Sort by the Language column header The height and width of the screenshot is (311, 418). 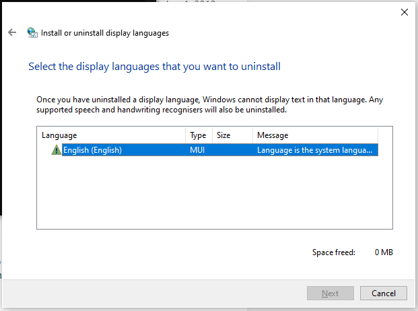coord(111,135)
